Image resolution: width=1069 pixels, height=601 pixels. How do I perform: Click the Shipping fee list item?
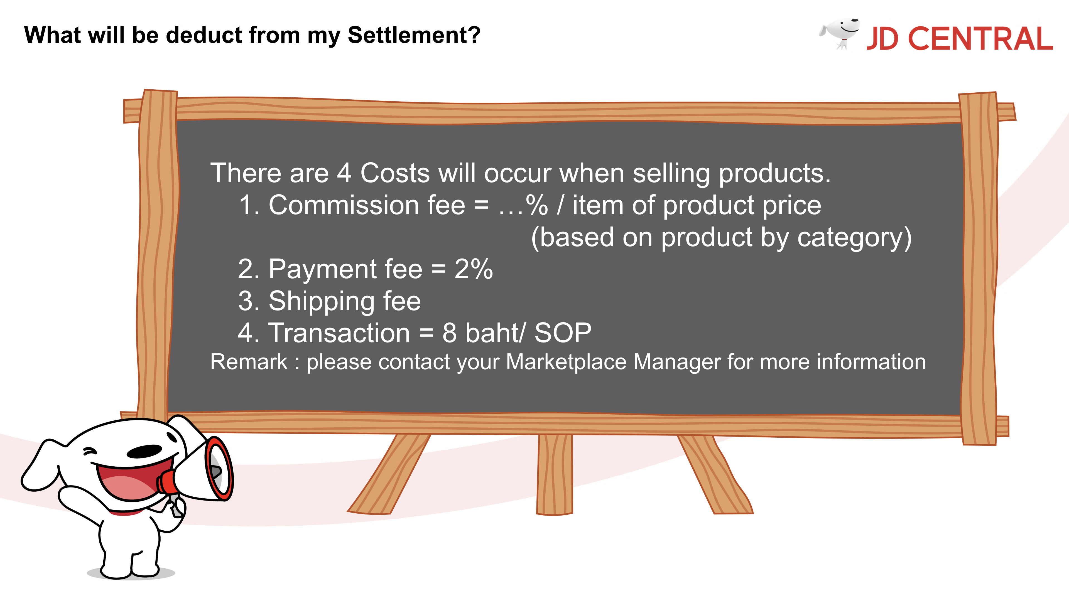click(330, 302)
